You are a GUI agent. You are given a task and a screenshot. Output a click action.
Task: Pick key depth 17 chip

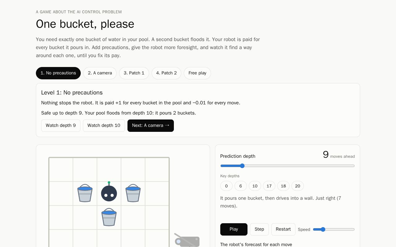click(269, 186)
